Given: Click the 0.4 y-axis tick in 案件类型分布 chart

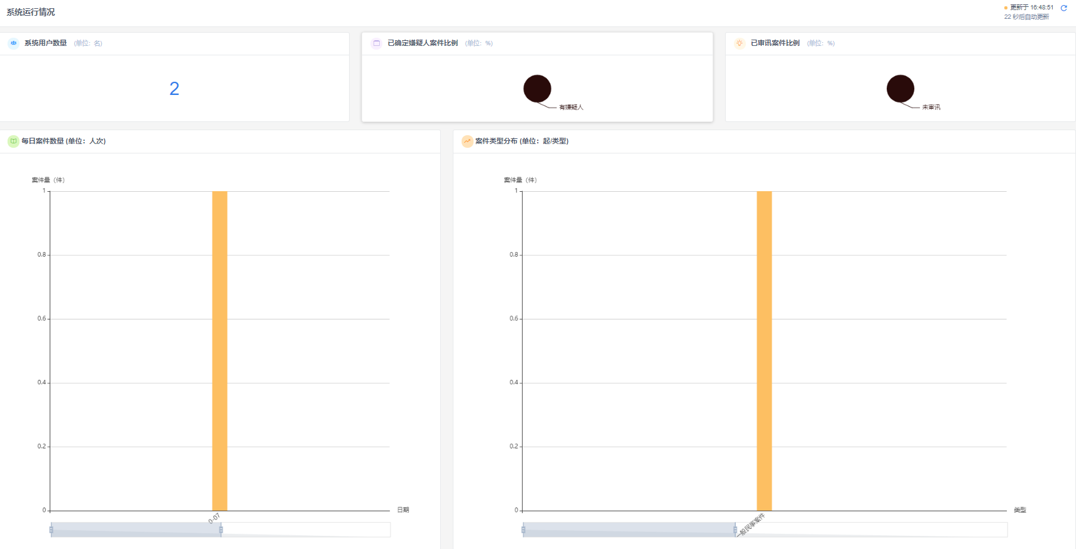Looking at the screenshot, I should tap(514, 382).
